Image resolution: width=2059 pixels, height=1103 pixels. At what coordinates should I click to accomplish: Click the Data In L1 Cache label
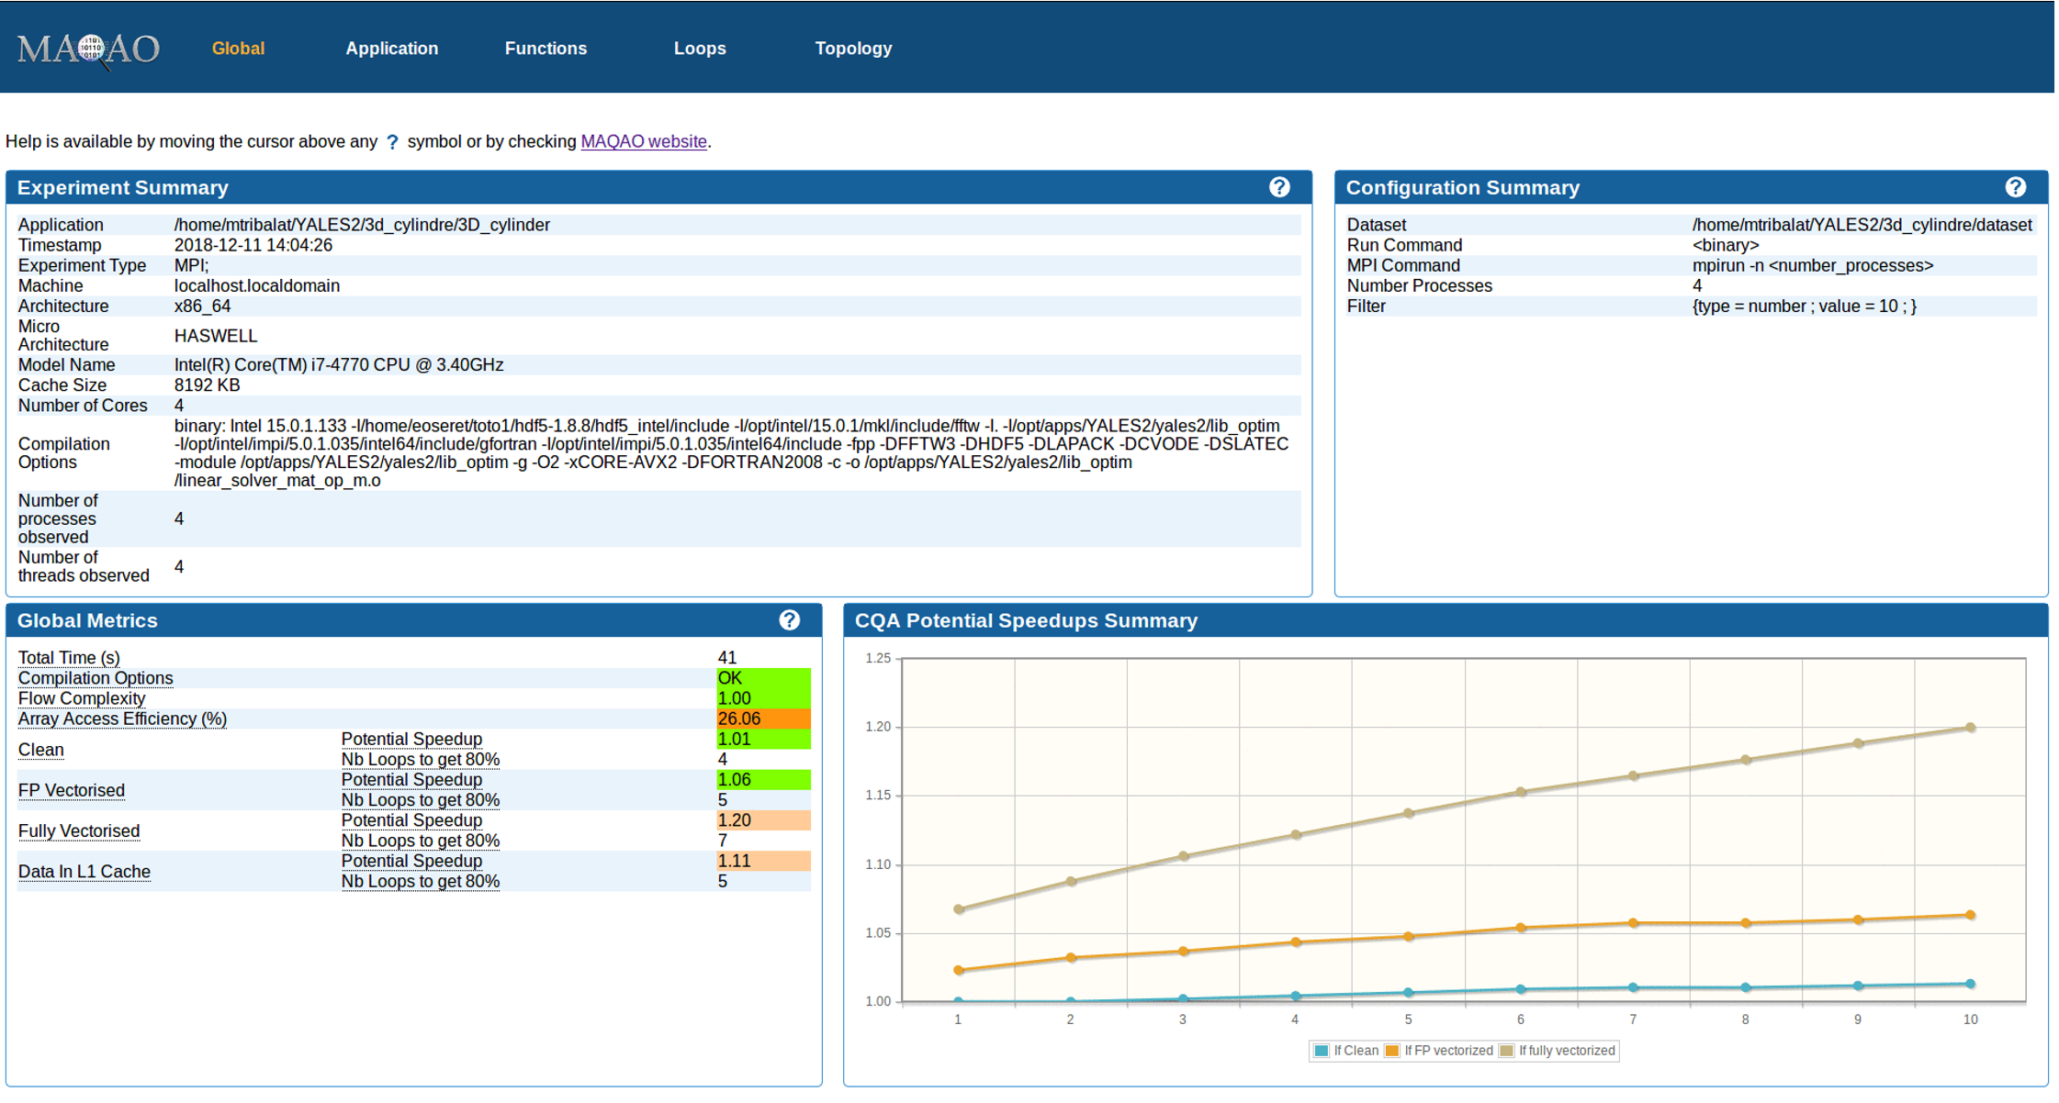(x=84, y=871)
